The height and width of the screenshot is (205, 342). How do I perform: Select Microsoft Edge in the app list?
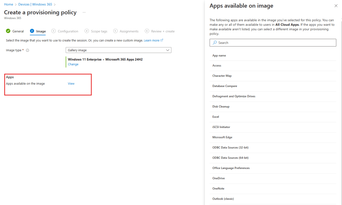[x=222, y=137]
